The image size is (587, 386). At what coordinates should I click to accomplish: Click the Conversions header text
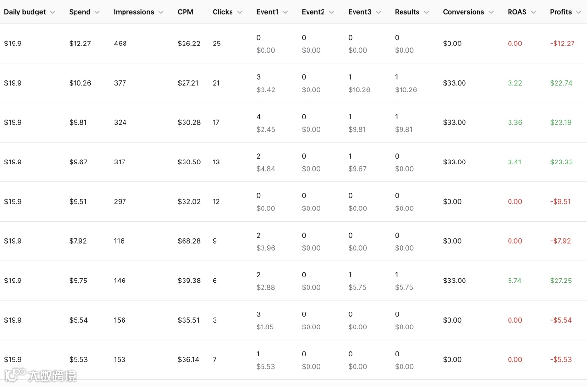click(463, 12)
